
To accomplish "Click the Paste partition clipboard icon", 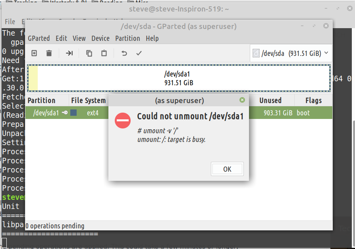I will (104, 53).
